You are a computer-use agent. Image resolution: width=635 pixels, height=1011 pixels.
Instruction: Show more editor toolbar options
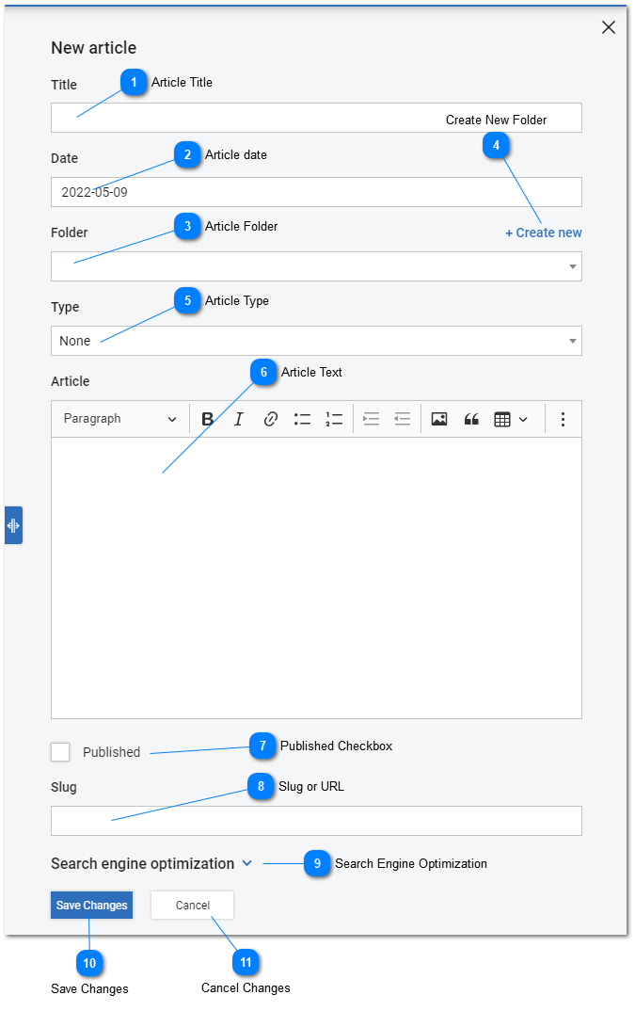click(563, 419)
